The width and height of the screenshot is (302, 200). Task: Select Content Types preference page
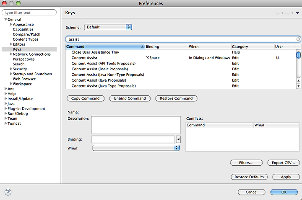(26, 39)
